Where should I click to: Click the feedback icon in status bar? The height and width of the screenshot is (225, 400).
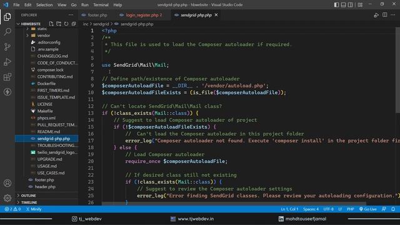[384, 209]
